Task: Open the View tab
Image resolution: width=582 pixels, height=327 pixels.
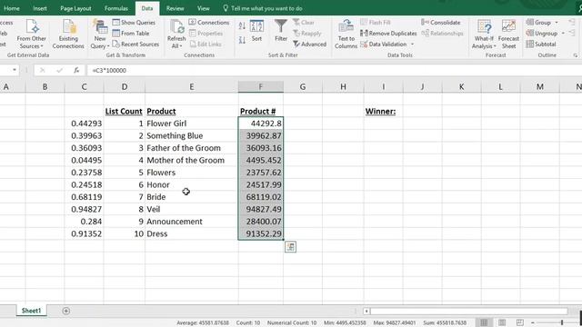Action: click(203, 8)
